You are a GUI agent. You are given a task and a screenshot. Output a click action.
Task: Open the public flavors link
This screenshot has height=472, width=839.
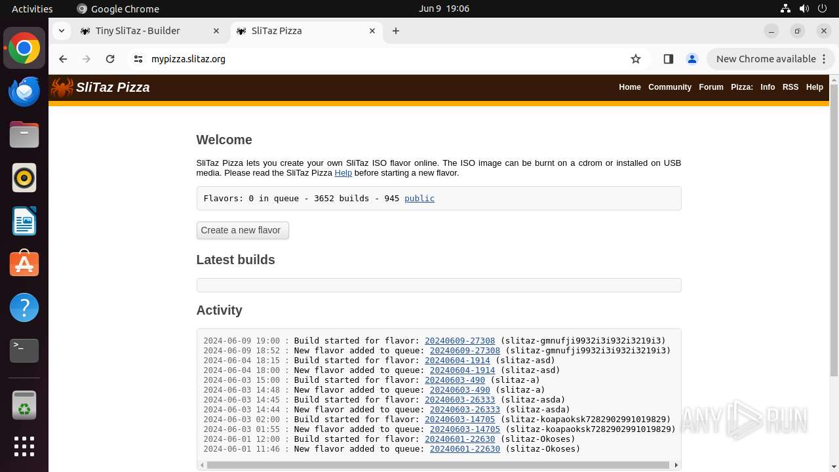coord(419,199)
